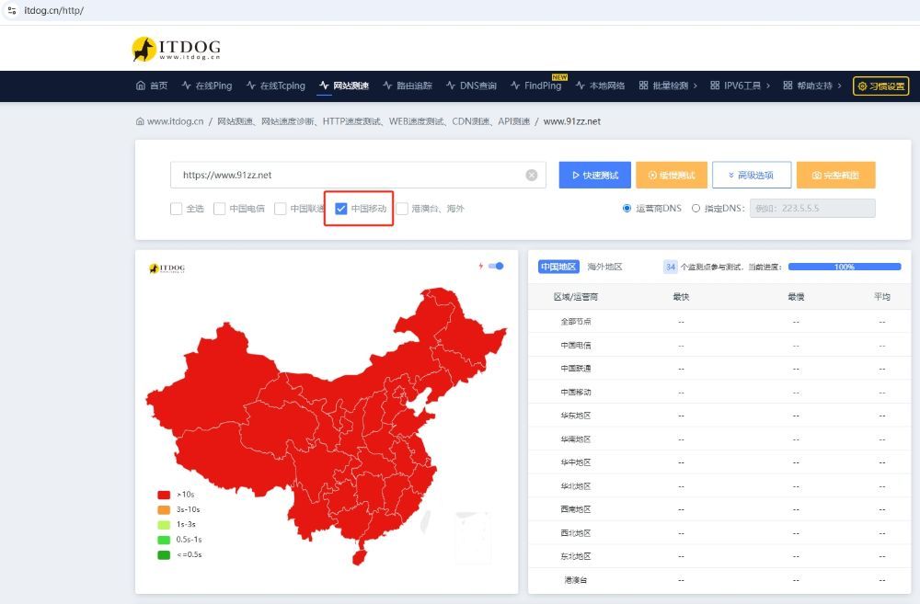Click the home icon in the breadcrumb
Image resolution: width=920 pixels, height=604 pixels.
click(140, 121)
